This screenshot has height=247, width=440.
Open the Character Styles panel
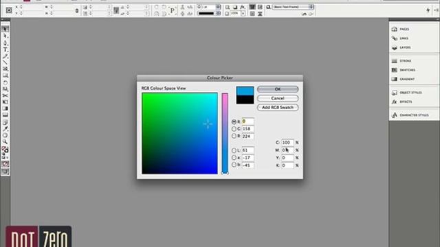click(x=414, y=115)
